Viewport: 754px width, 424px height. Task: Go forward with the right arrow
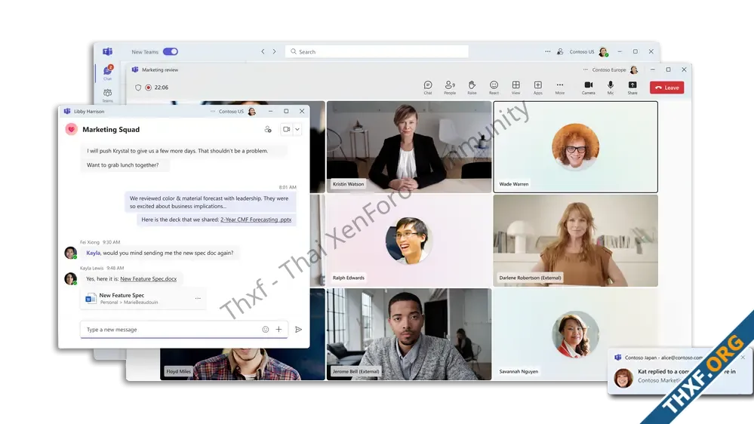coord(275,51)
